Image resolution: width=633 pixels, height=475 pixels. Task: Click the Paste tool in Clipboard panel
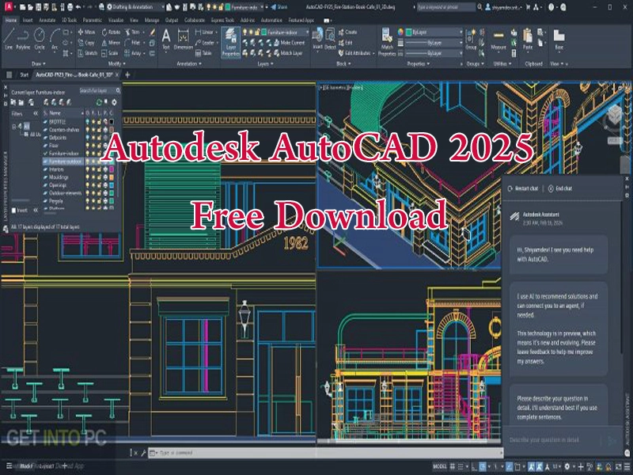tap(528, 40)
